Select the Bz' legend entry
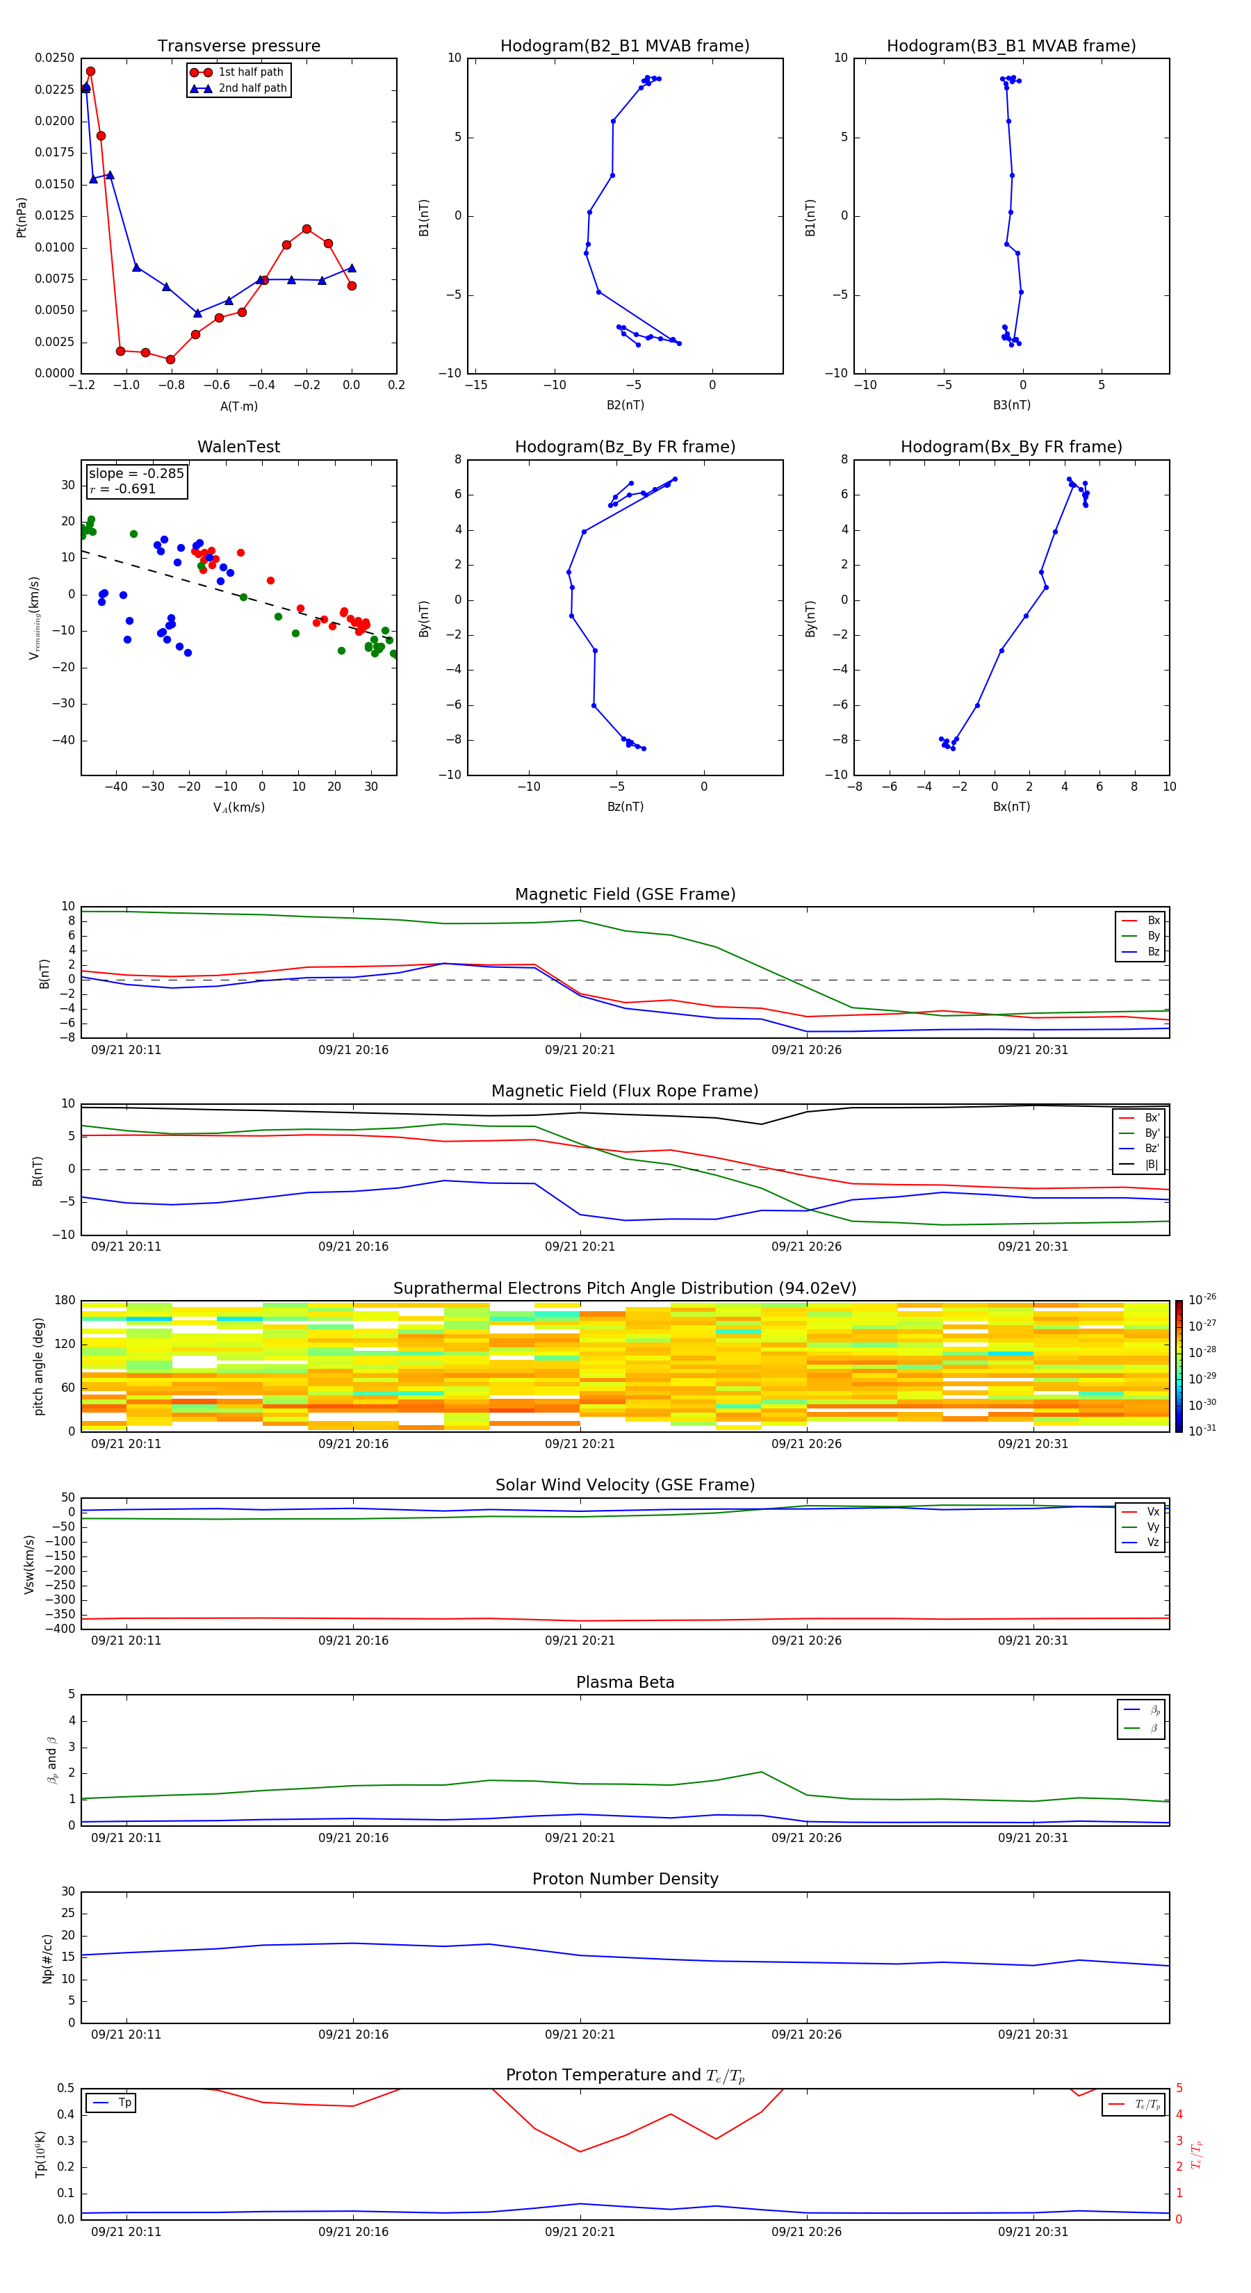 click(1140, 1149)
